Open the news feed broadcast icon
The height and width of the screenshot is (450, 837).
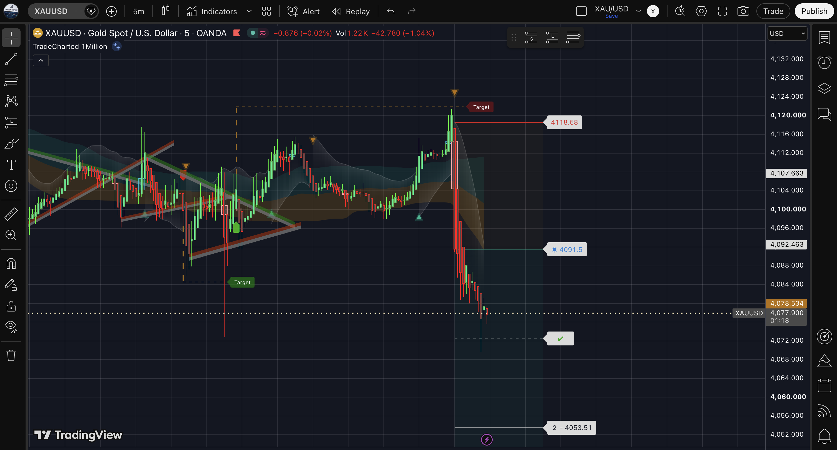pos(824,411)
